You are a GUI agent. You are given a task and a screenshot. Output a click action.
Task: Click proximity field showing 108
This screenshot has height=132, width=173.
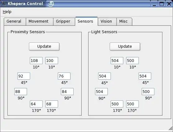point(36,60)
